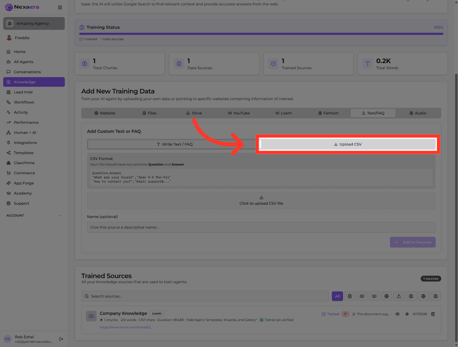458x347 pixels.
Task: Collapse the sidebar using the panel icon
Action: [60, 7]
